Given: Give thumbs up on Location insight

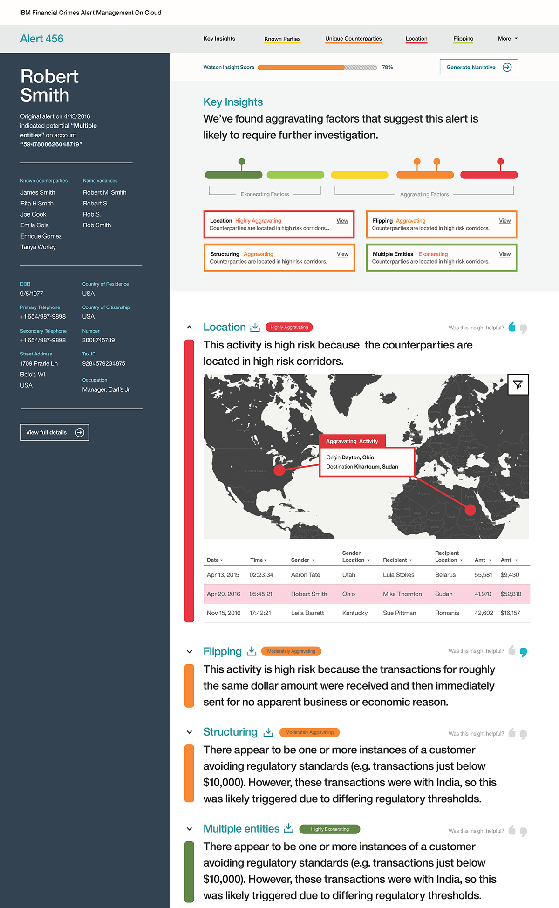Looking at the screenshot, I should pos(512,327).
